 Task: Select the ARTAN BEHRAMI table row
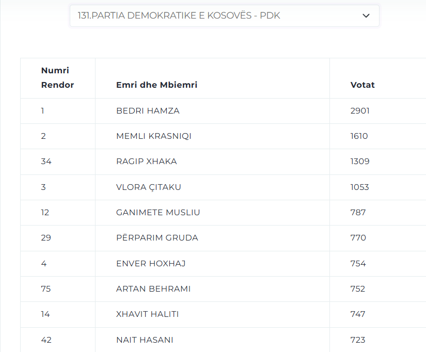coord(223,289)
